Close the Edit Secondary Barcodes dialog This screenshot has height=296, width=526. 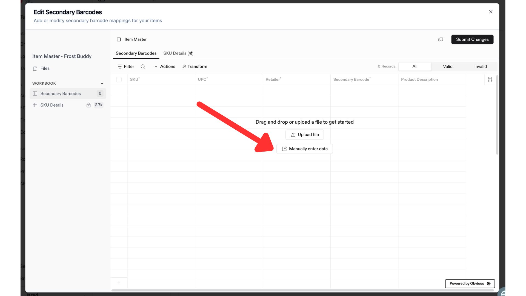point(491,12)
